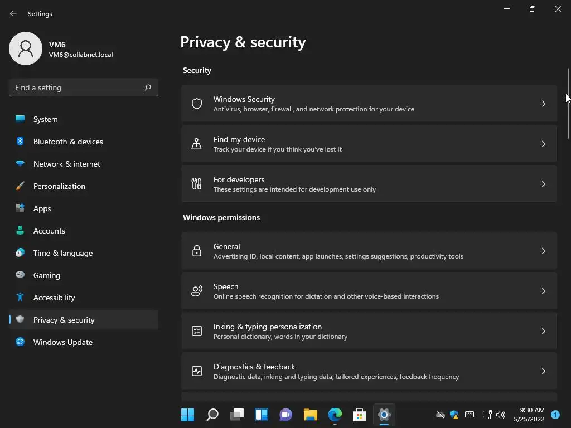Screen dimensions: 571x428
Task: Open the Windows Start menu
Action: (188, 415)
